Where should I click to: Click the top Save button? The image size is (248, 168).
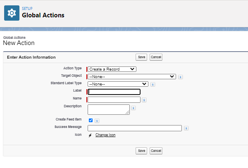[x=141, y=57]
